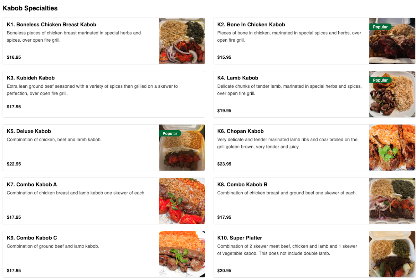The width and height of the screenshot is (416, 278).
Task: Click the Kabob Specialties section heading
Action: [x=30, y=8]
